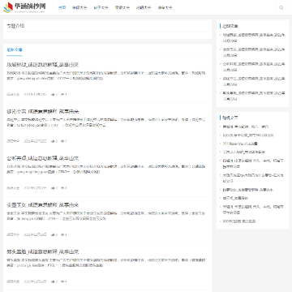292x292 pixels.
Task: Open the 金童玉女_成语意思解释 article title
Action: click(x=43, y=205)
